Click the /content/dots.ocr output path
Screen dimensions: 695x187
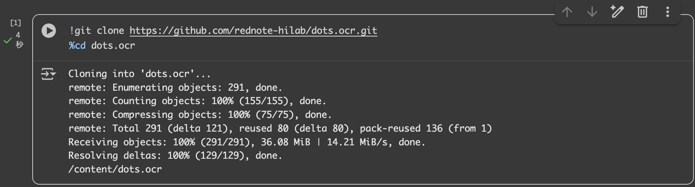(x=115, y=169)
